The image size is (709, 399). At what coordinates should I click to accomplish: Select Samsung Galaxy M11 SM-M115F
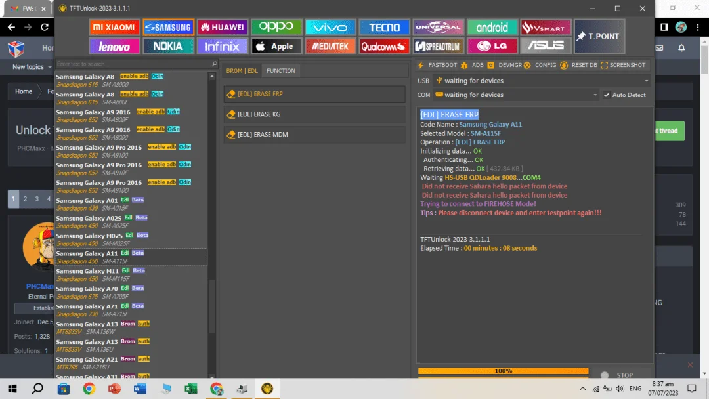click(x=131, y=274)
